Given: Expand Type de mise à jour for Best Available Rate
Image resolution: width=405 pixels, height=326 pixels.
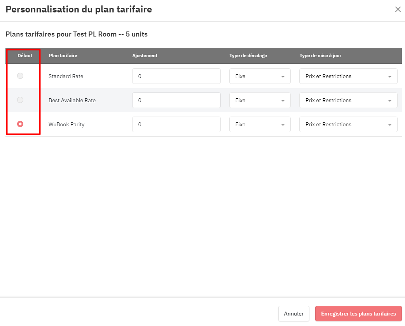Looking at the screenshot, I should (x=348, y=100).
